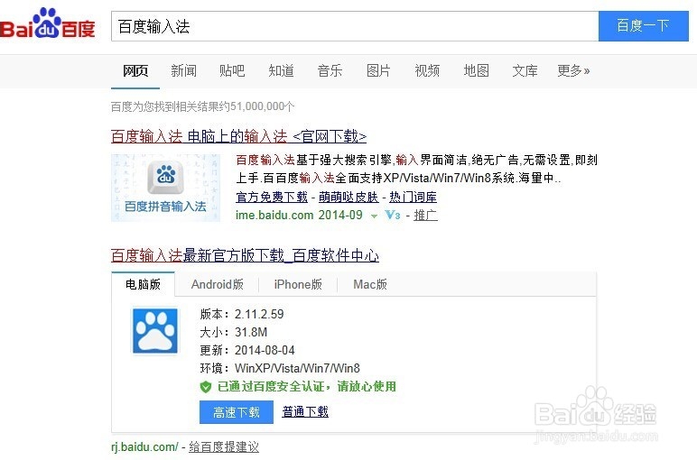Click the 萌萌哒皮肤 link
The width and height of the screenshot is (697, 460).
tap(348, 197)
